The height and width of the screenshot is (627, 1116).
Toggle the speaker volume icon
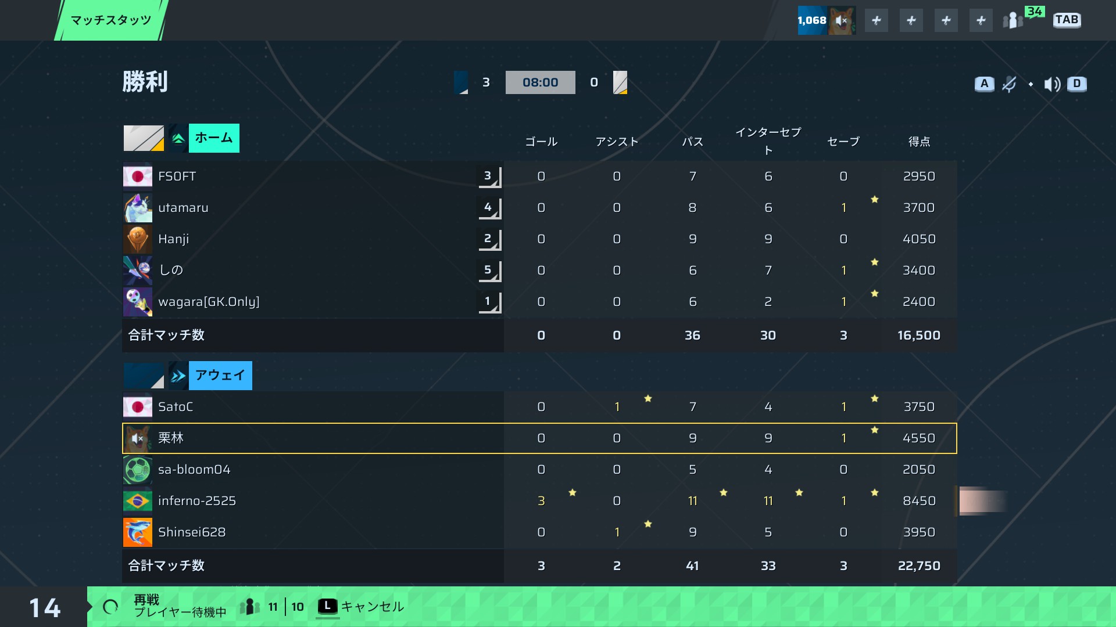tap(1052, 84)
